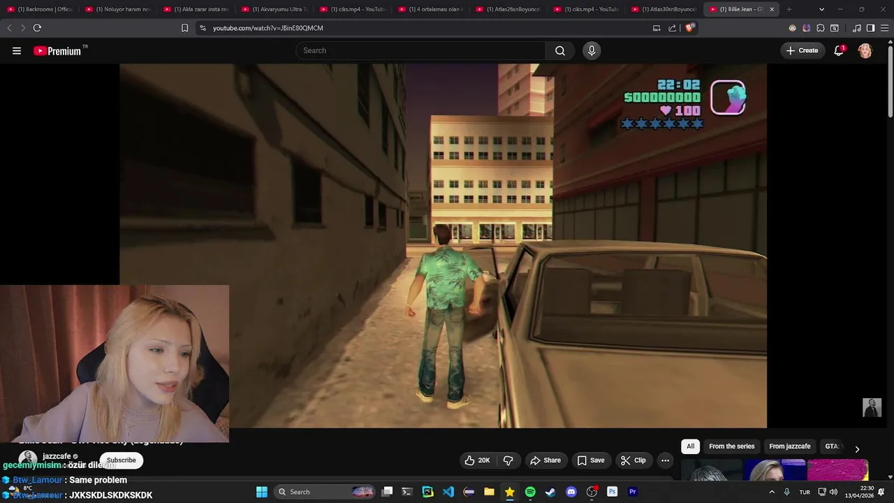Screen dimensions: 894x503
Task: Start voice search with microphone icon
Action: [x=592, y=50]
